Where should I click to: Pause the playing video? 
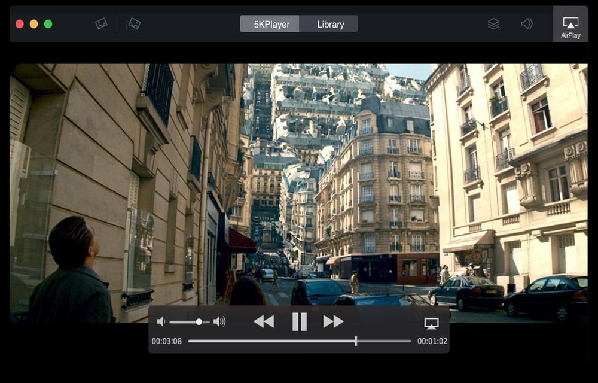click(x=299, y=321)
